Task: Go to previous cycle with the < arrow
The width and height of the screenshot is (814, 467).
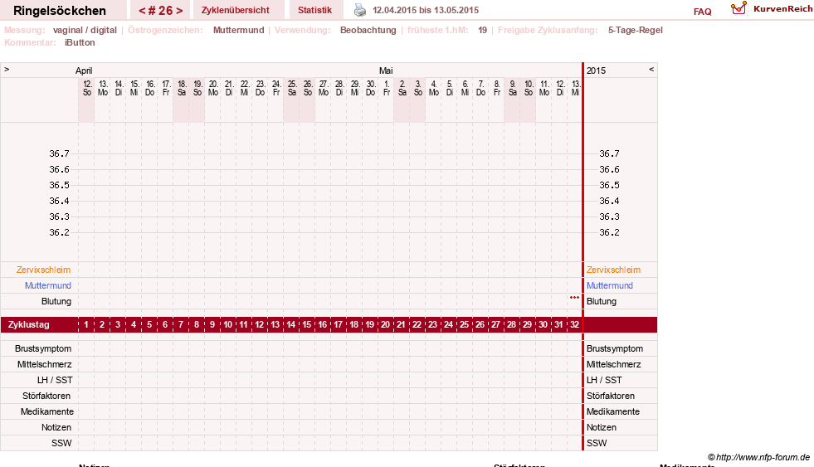Action: [142, 11]
